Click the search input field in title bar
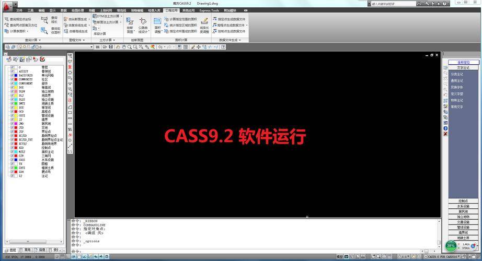The image size is (482, 261). tap(393, 4)
